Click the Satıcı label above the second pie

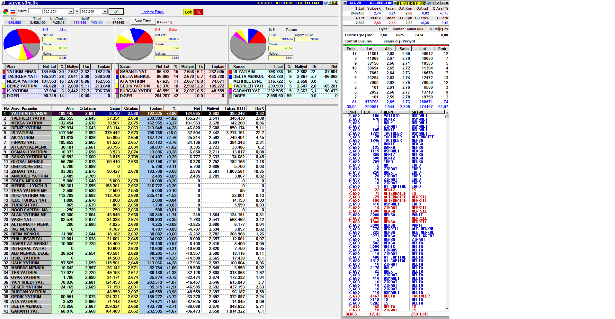(x=173, y=30)
